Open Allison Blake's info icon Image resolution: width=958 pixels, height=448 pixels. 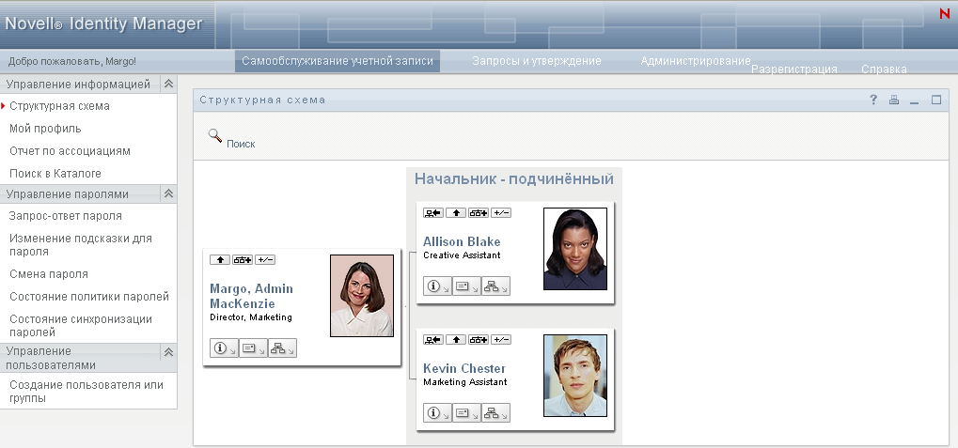click(x=437, y=286)
